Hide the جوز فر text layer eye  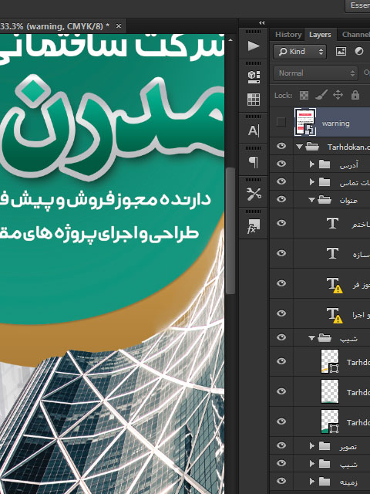pyautogui.click(x=281, y=283)
